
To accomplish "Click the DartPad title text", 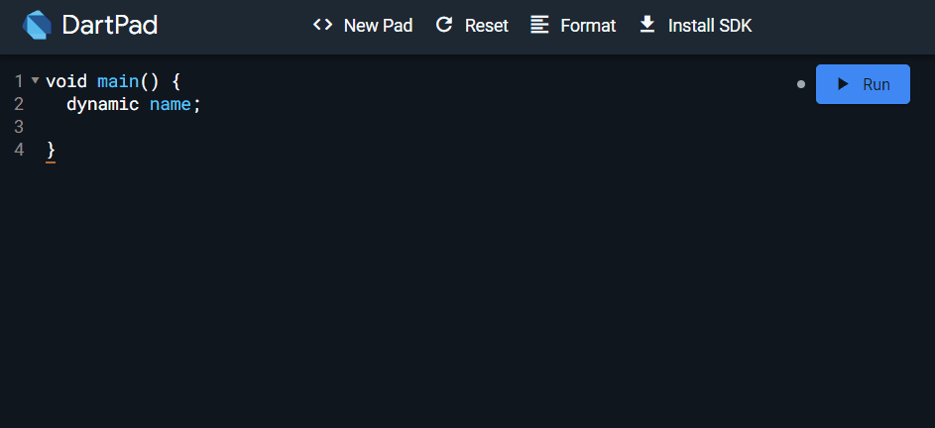I will pyautogui.click(x=110, y=26).
